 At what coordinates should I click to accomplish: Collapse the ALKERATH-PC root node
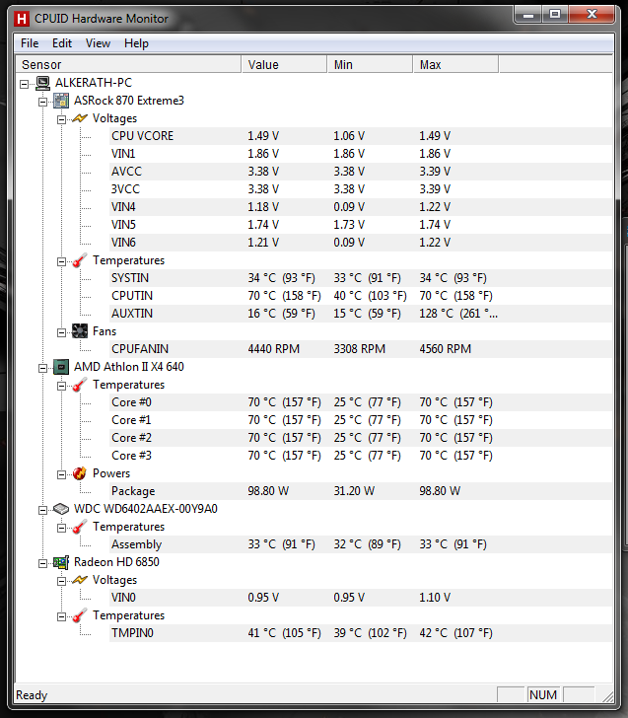25,84
